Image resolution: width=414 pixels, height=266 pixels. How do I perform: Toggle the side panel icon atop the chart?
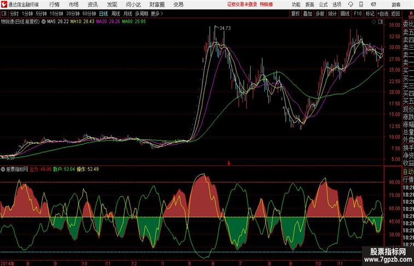point(381,22)
